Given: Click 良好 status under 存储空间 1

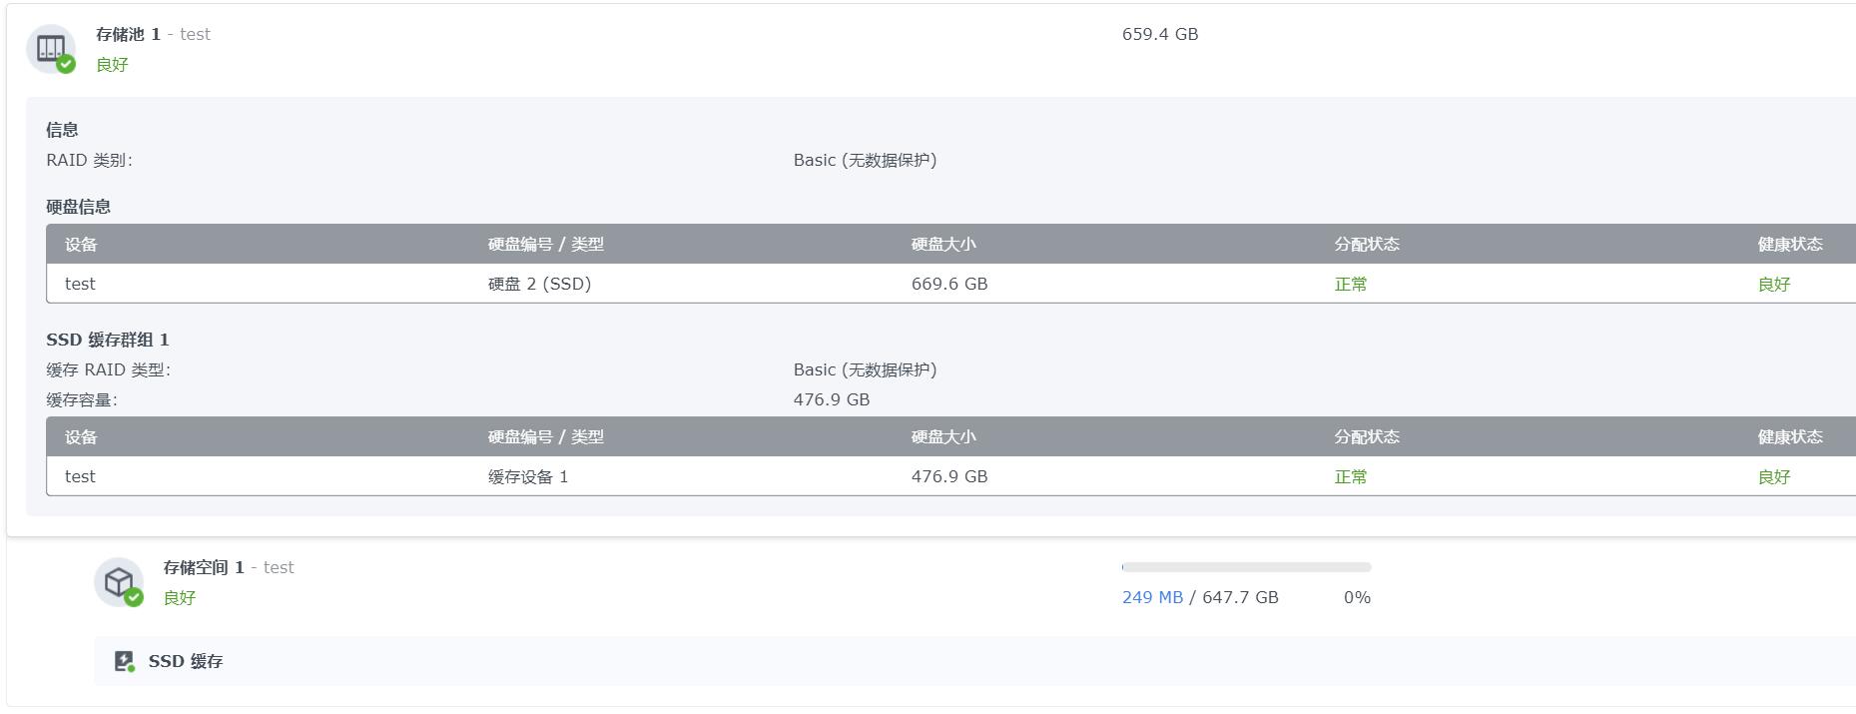Looking at the screenshot, I should pos(181,597).
